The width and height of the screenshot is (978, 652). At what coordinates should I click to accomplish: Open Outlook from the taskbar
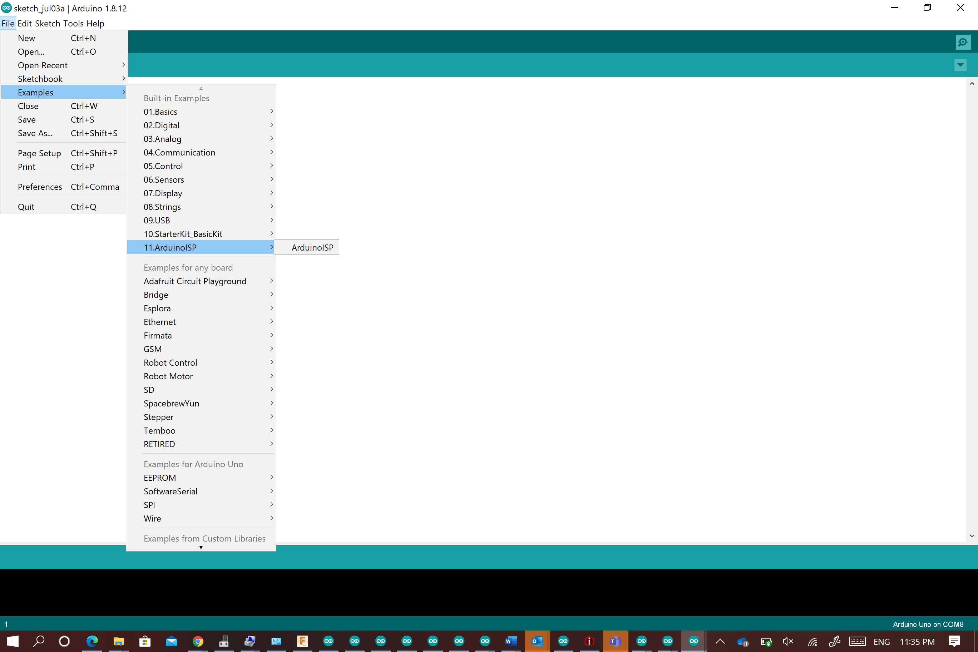pos(537,641)
